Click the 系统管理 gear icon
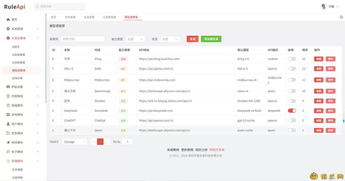Viewport: 345px width, 181px height. [8, 29]
